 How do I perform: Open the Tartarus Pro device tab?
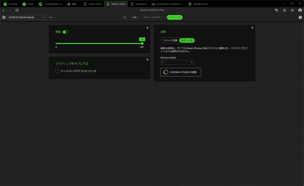click(198, 4)
